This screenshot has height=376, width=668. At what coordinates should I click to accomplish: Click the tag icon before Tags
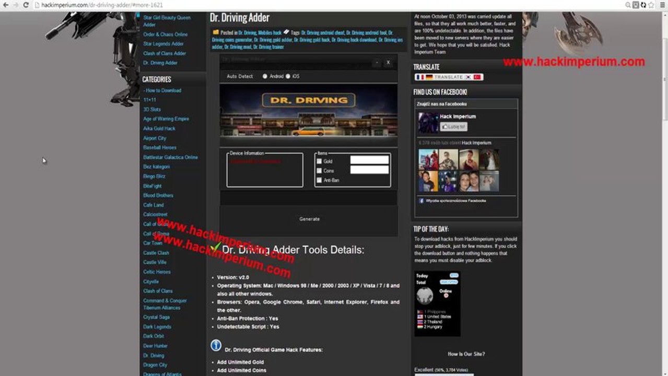coord(286,32)
